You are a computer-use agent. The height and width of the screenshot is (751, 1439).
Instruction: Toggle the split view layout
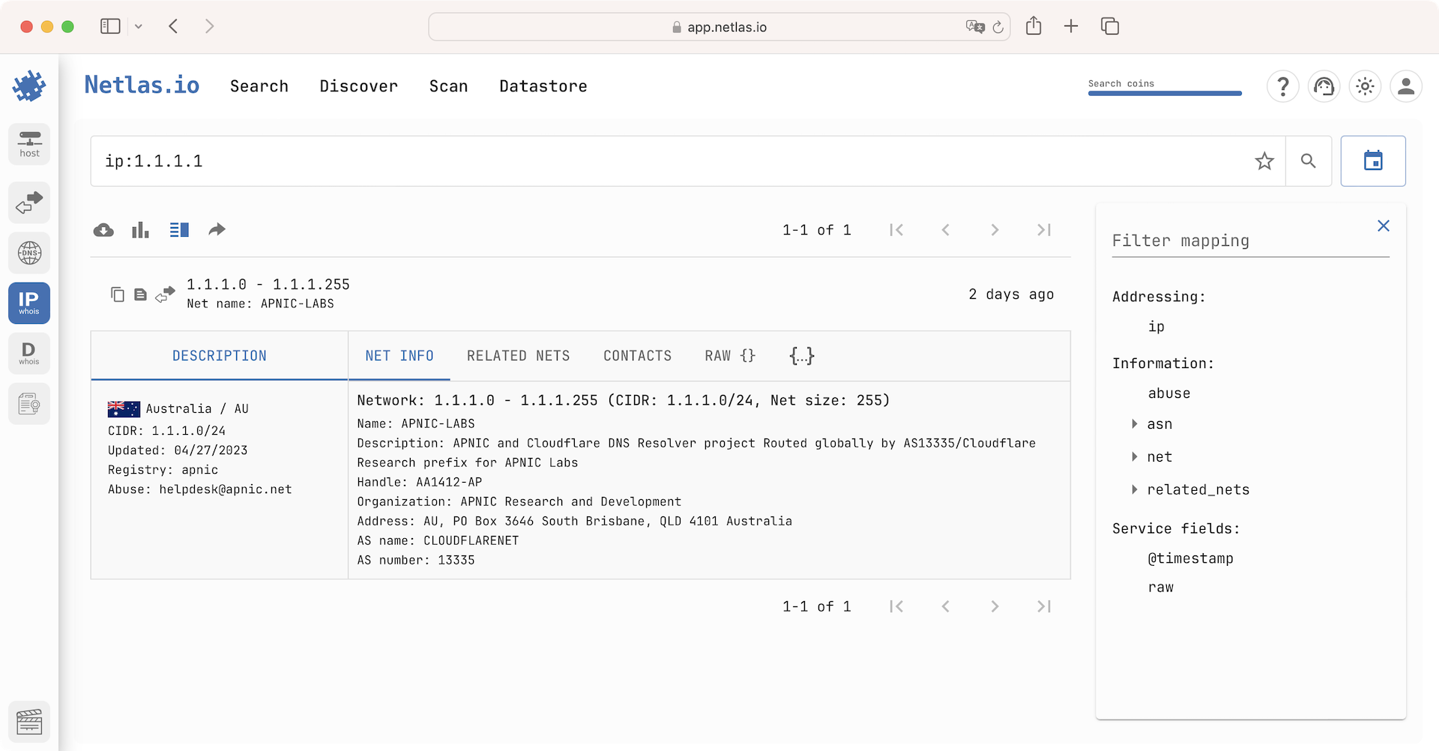(x=179, y=229)
